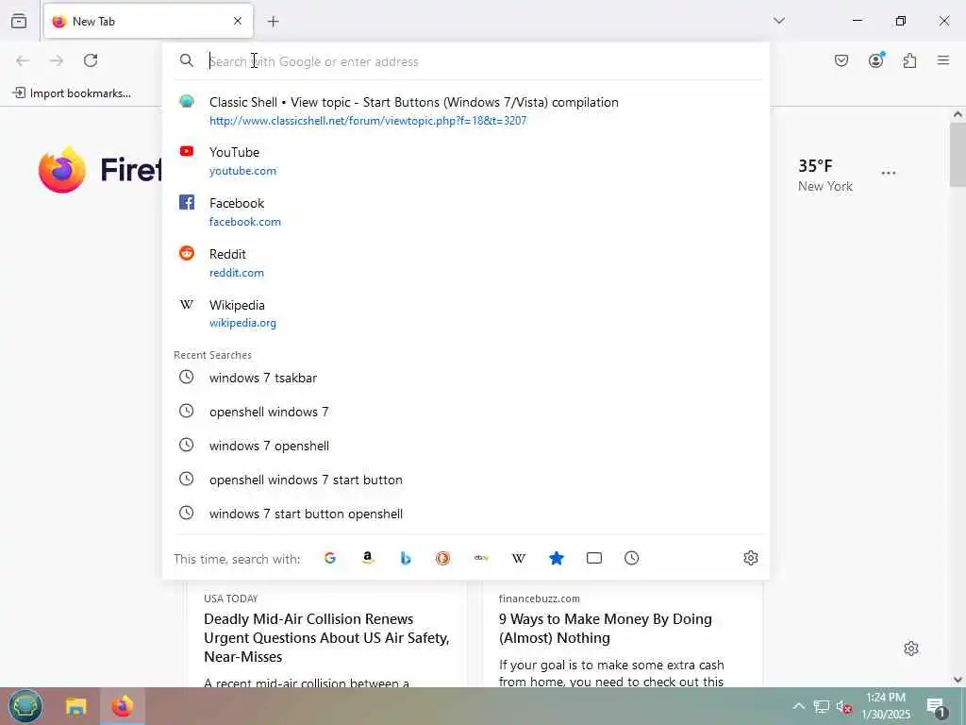Select recent search windows 7 tsakbar
Viewport: 966px width, 725px height.
[466, 378]
